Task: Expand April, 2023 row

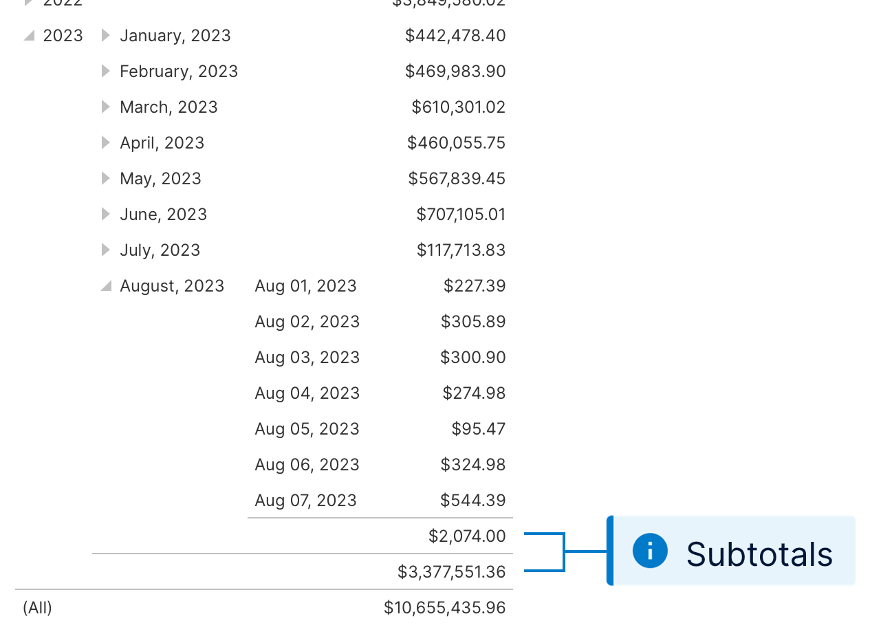Action: [x=105, y=142]
